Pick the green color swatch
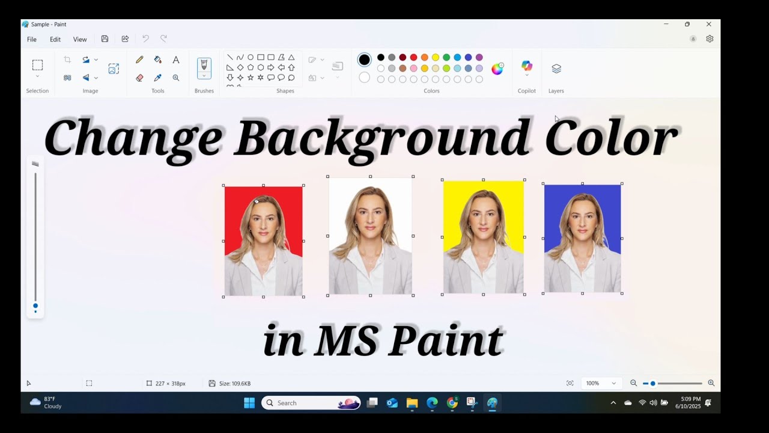This screenshot has height=433, width=769. [446, 57]
